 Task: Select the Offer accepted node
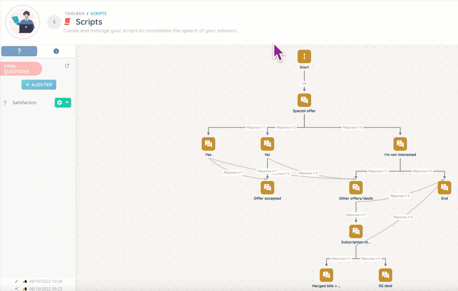(x=267, y=187)
